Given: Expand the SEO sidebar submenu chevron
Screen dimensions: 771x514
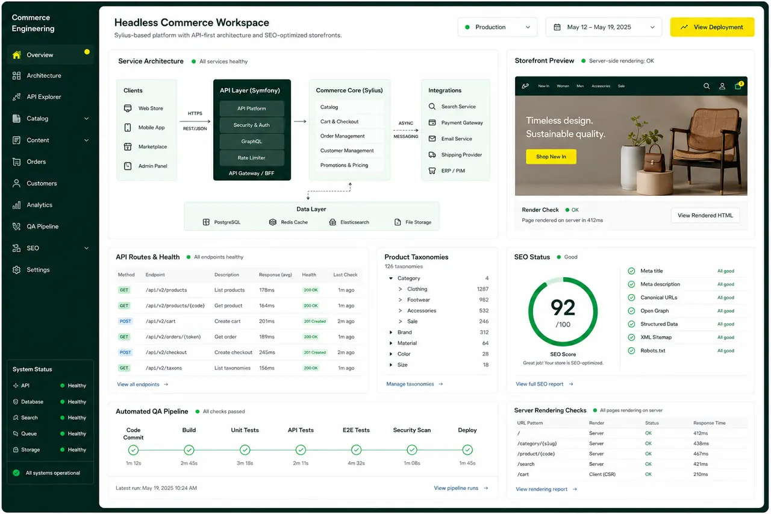Looking at the screenshot, I should point(86,248).
